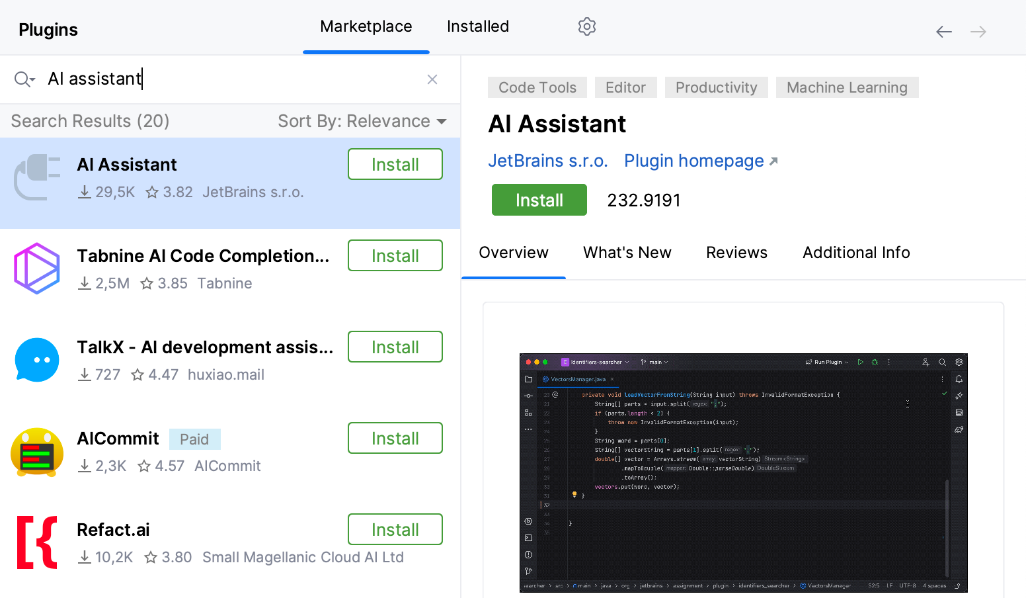
Task: Open the JetBrains s.r.o. vendor link
Action: pyautogui.click(x=548, y=160)
